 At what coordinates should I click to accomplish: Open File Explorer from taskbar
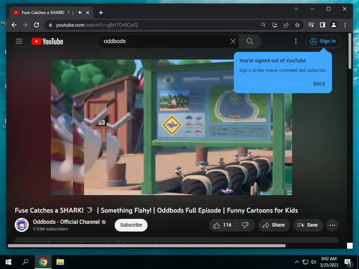(60, 262)
